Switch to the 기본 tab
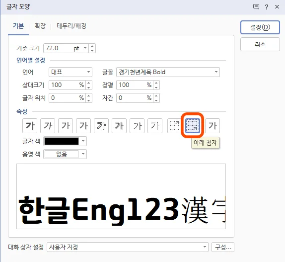Viewport: 285px width, 262px height. [18, 26]
